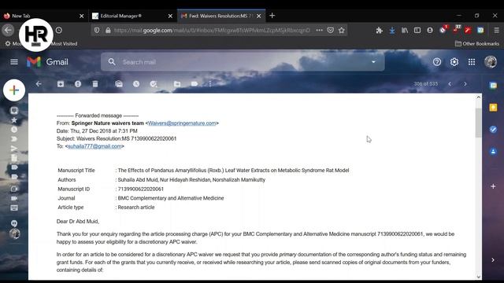Open the suhaila777@gmail.com link
This screenshot has height=283, width=504.
tap(94, 146)
